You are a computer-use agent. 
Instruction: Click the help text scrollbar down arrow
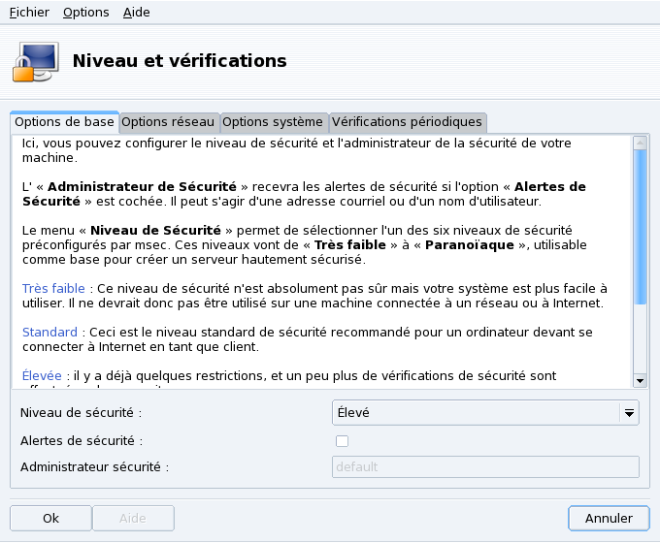pos(640,380)
